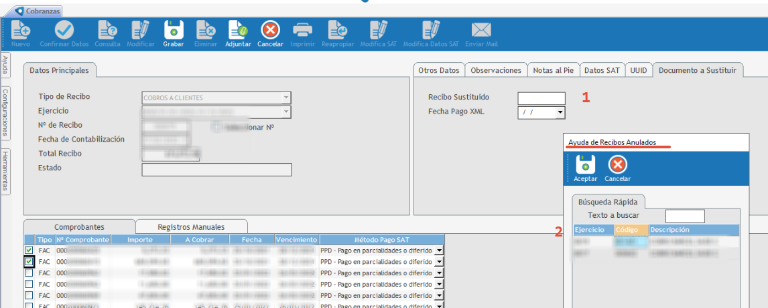Image resolution: width=768 pixels, height=308 pixels.
Task: Click the Cancelar icon in the main toolbar
Action: coord(270,30)
